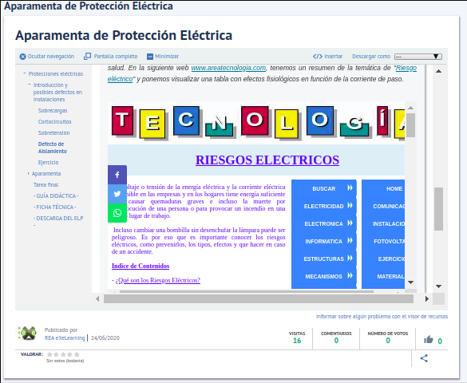
Task: Collapse the Protecciones eléctricas tree node
Action: (x=25, y=73)
